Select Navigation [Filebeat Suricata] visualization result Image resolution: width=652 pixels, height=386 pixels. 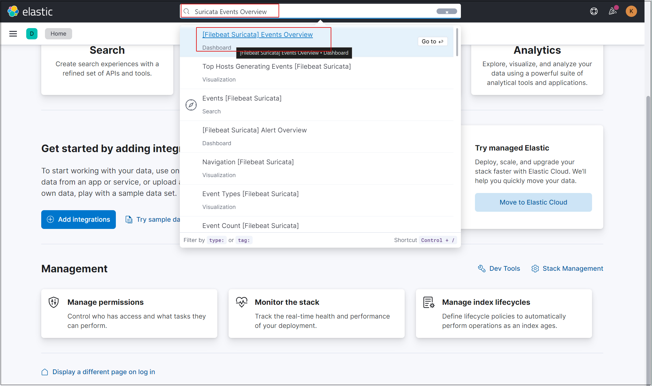click(317, 169)
